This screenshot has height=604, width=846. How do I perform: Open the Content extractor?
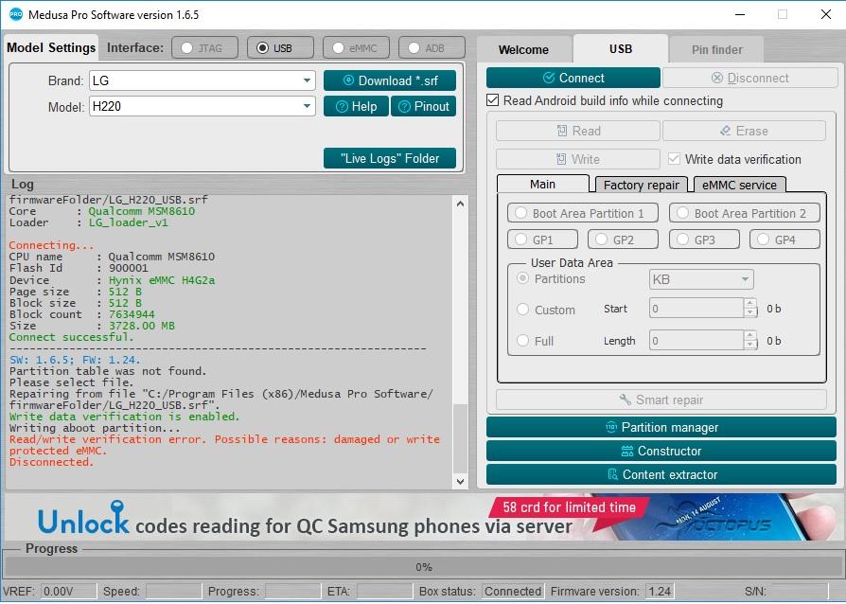661,474
